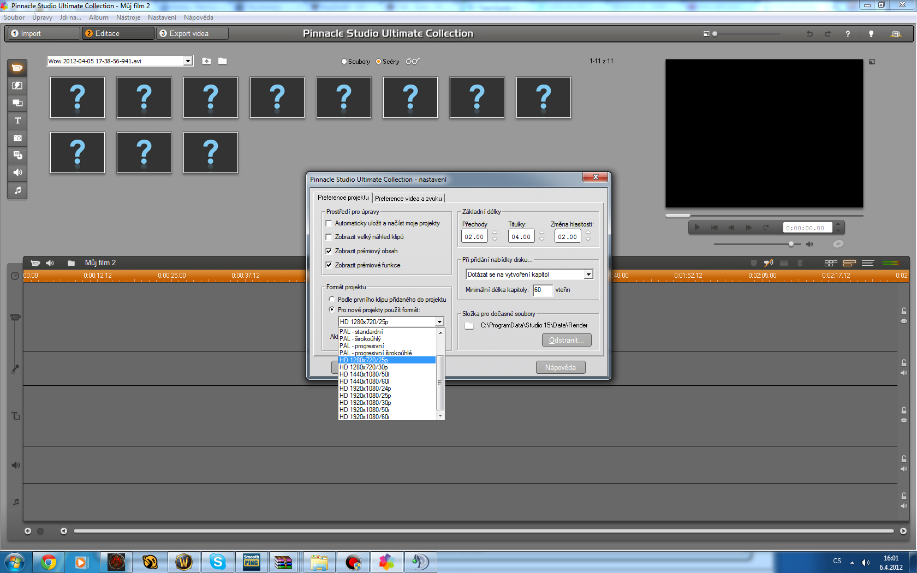Open the Nastavení menu
Screen dimensions: 917x573
[x=162, y=17]
